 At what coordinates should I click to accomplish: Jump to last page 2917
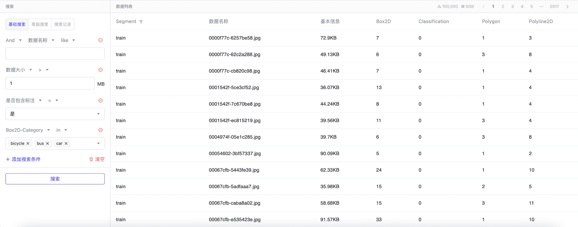pyautogui.click(x=554, y=6)
